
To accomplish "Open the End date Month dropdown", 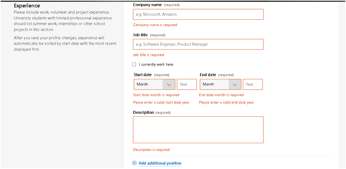I will (221, 84).
